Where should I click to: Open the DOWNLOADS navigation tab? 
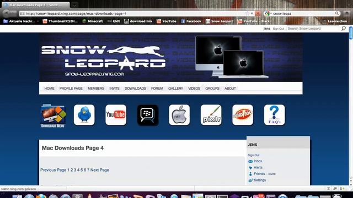coord(135,89)
